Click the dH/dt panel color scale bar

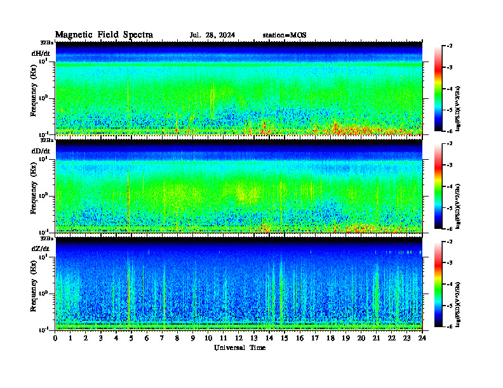click(438, 89)
